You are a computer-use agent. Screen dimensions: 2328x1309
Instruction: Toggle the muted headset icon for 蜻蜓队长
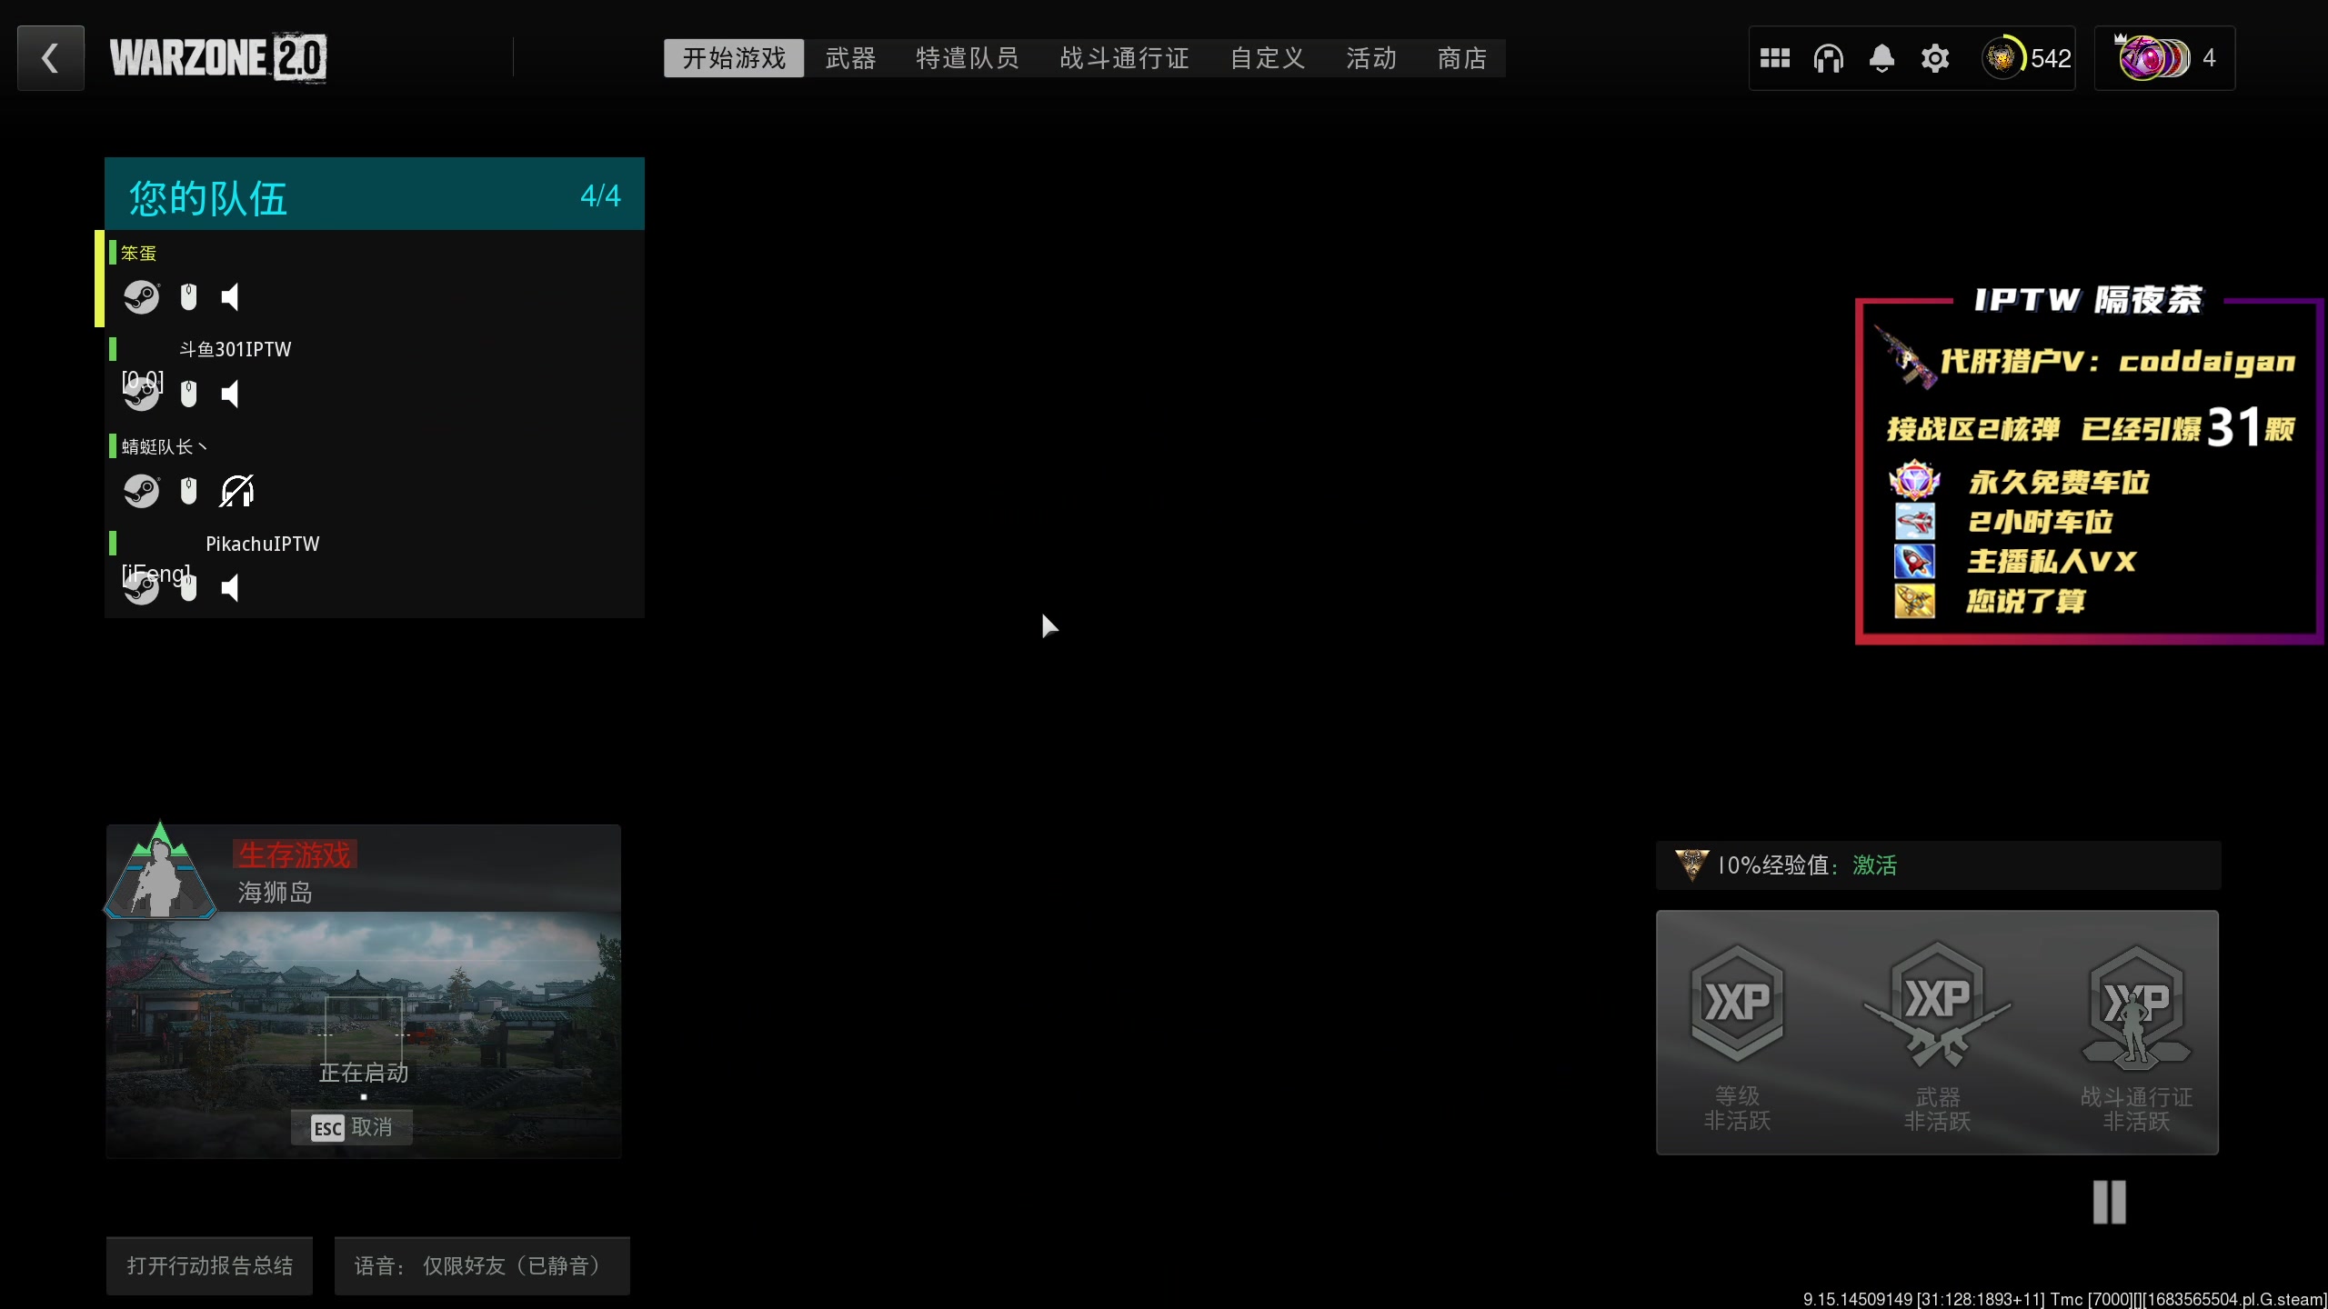click(x=236, y=492)
